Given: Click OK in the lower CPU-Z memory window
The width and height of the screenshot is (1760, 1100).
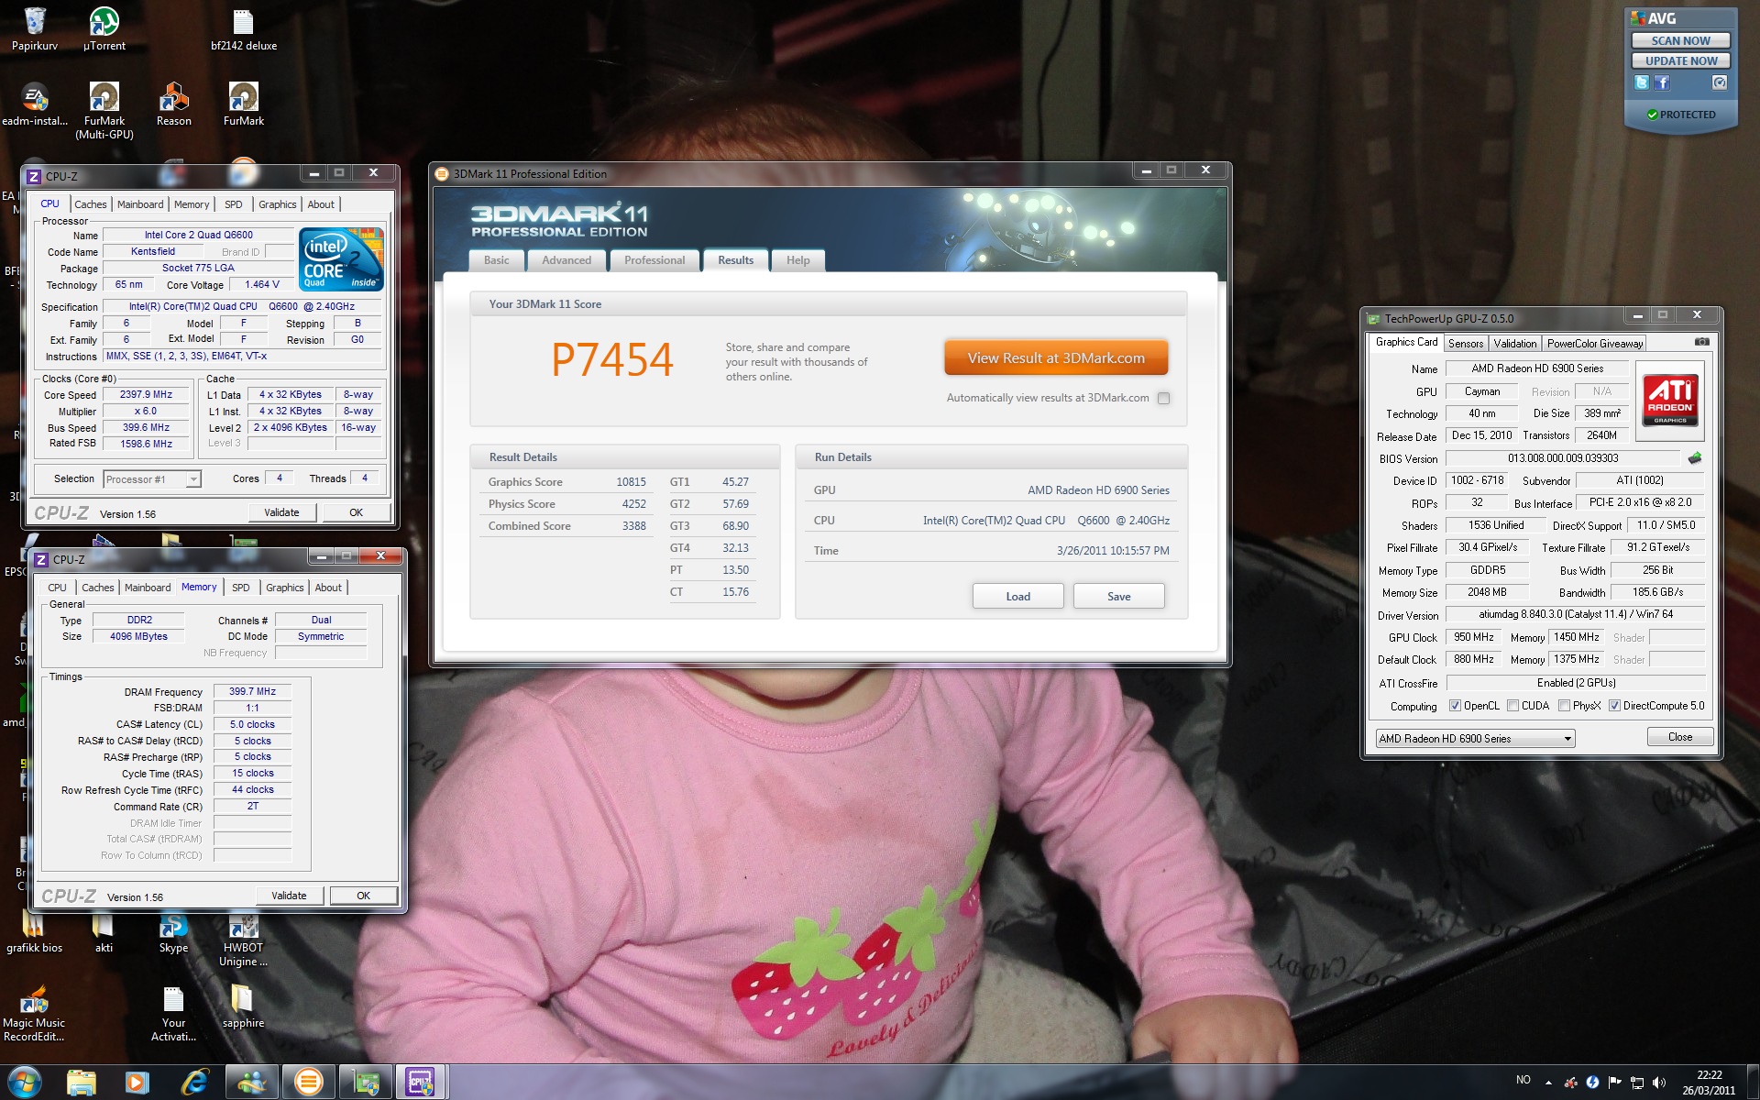Looking at the screenshot, I should click(363, 896).
